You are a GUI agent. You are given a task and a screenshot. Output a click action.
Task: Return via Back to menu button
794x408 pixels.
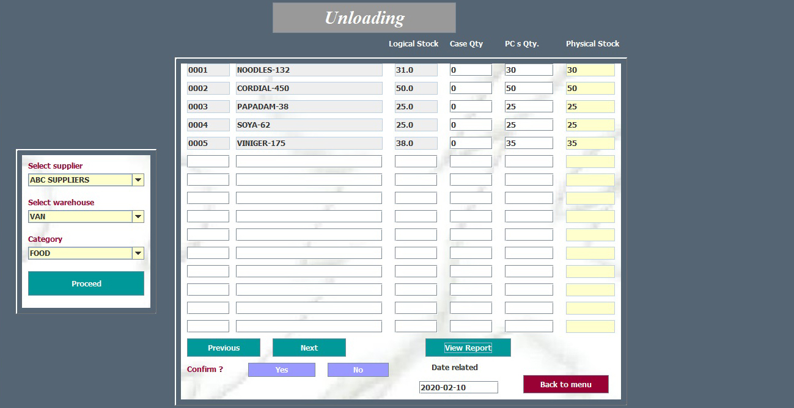pyautogui.click(x=565, y=384)
